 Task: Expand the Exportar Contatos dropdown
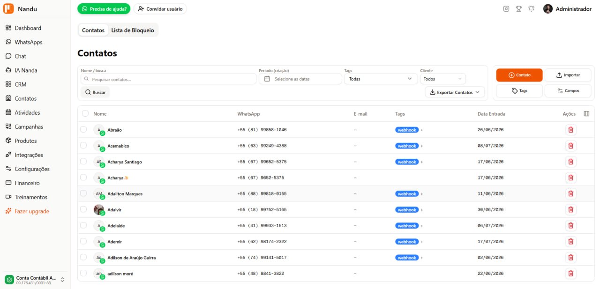point(455,92)
